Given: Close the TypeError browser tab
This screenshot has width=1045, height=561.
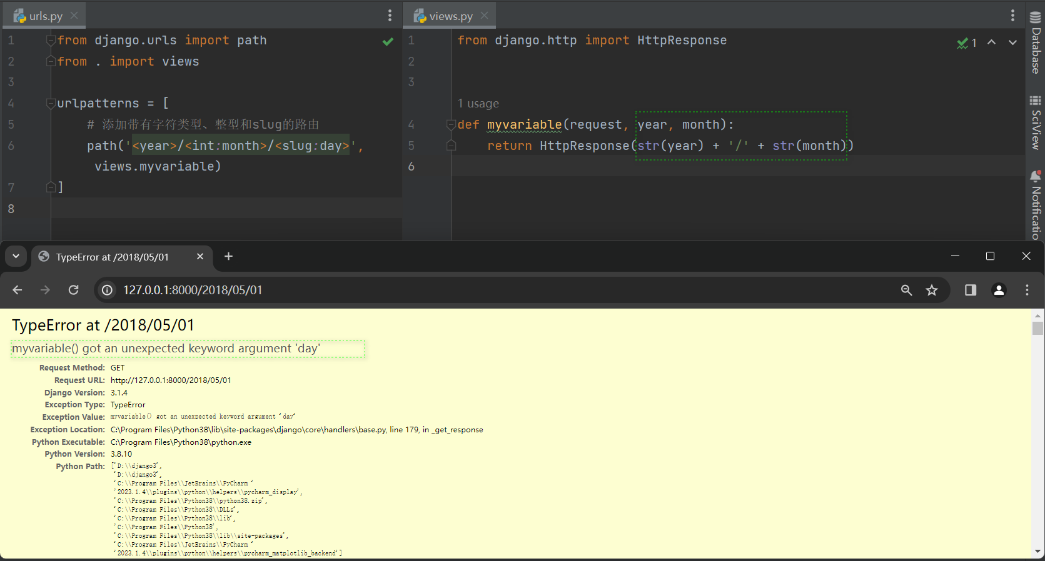Looking at the screenshot, I should [x=200, y=256].
